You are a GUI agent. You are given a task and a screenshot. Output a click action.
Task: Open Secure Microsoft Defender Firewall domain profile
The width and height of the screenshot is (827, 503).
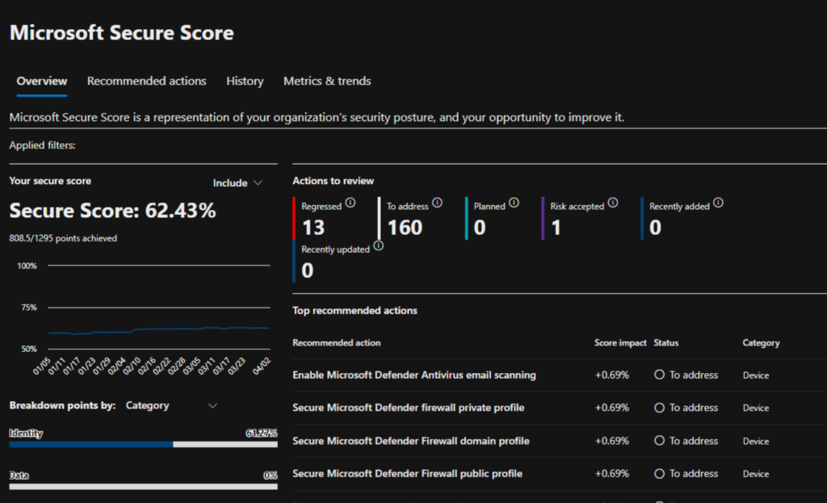point(411,441)
